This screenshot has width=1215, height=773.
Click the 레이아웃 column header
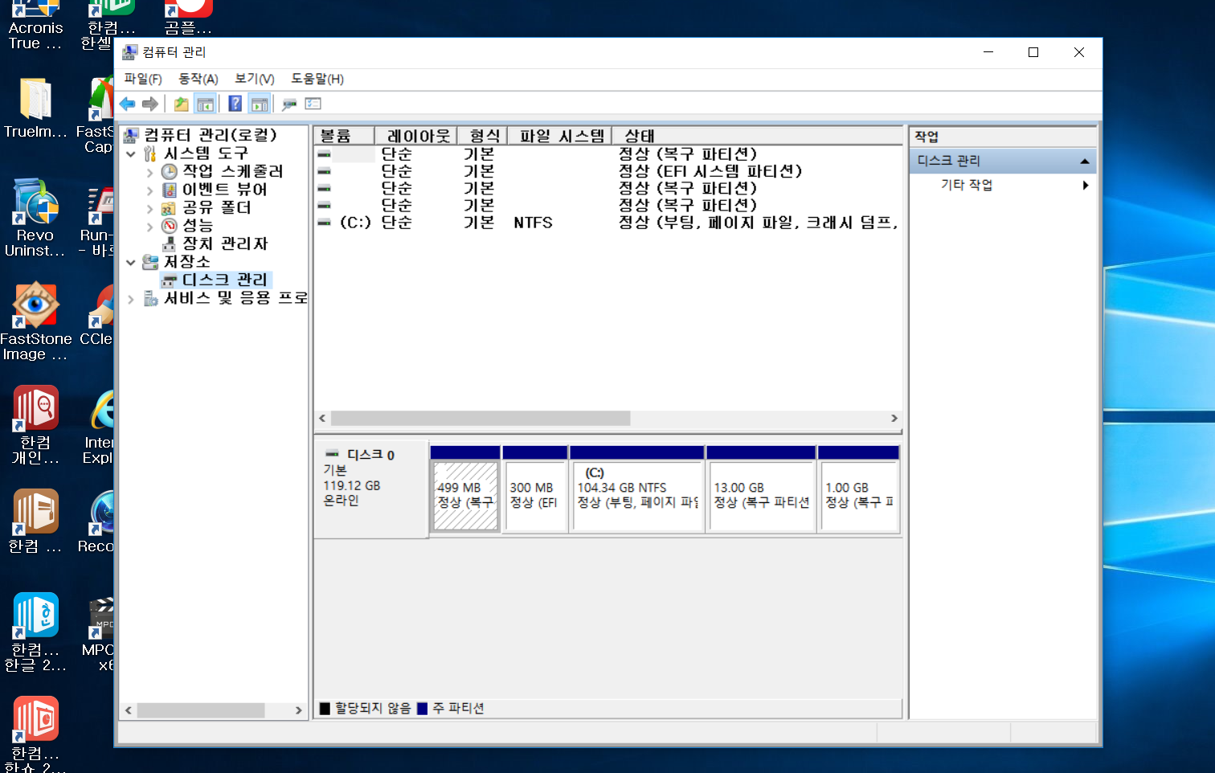pos(415,136)
